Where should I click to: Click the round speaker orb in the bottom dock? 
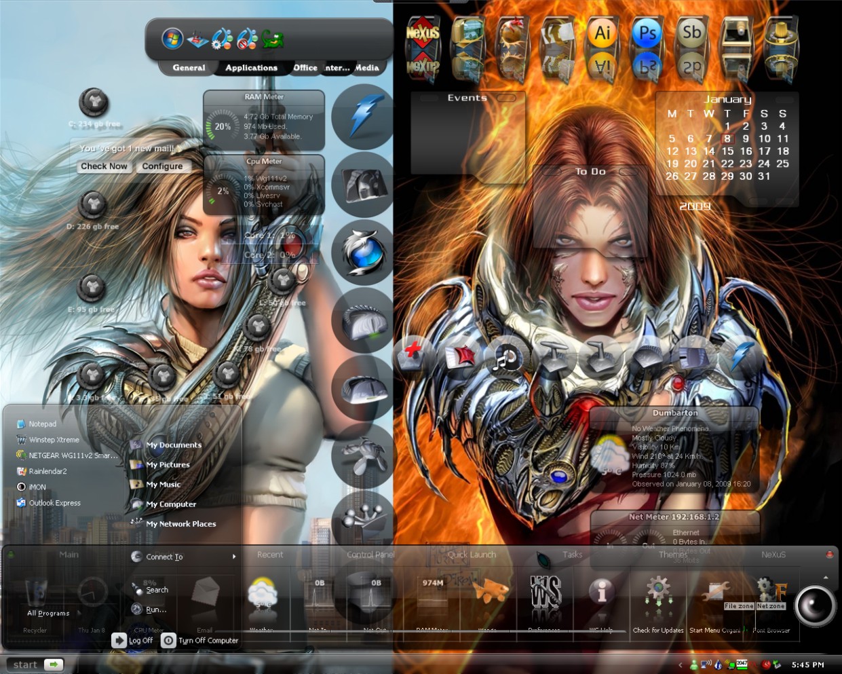click(x=815, y=605)
